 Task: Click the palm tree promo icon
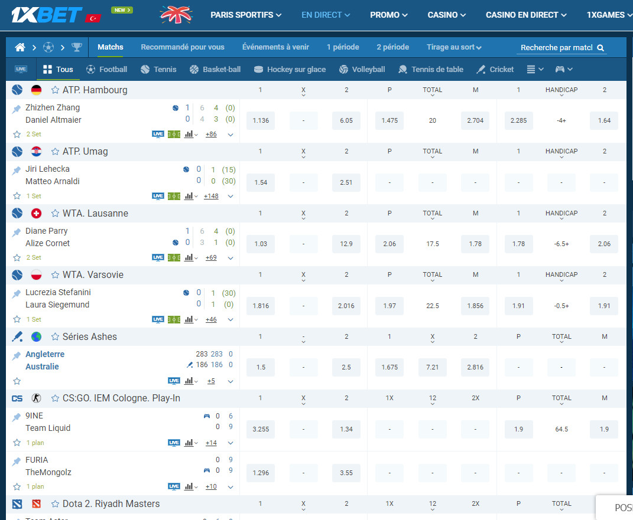(176, 15)
